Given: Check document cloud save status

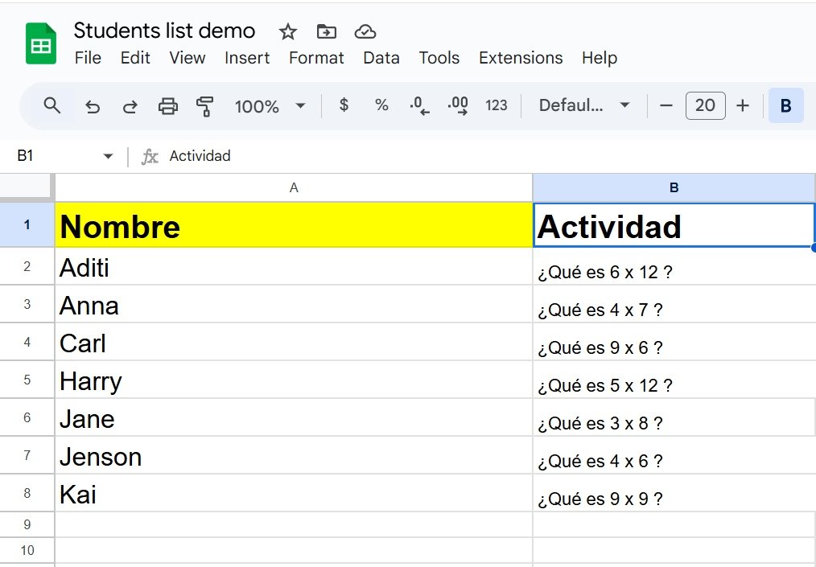Looking at the screenshot, I should 365,31.
